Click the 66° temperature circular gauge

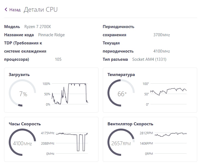click(x=121, y=94)
